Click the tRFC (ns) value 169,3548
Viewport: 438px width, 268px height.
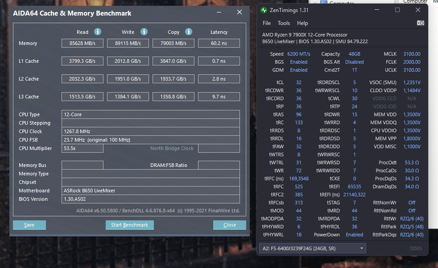click(298, 179)
